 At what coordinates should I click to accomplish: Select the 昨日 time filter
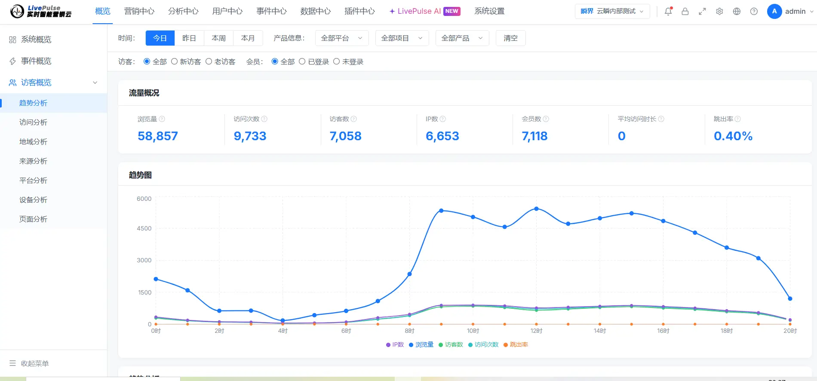tap(189, 38)
